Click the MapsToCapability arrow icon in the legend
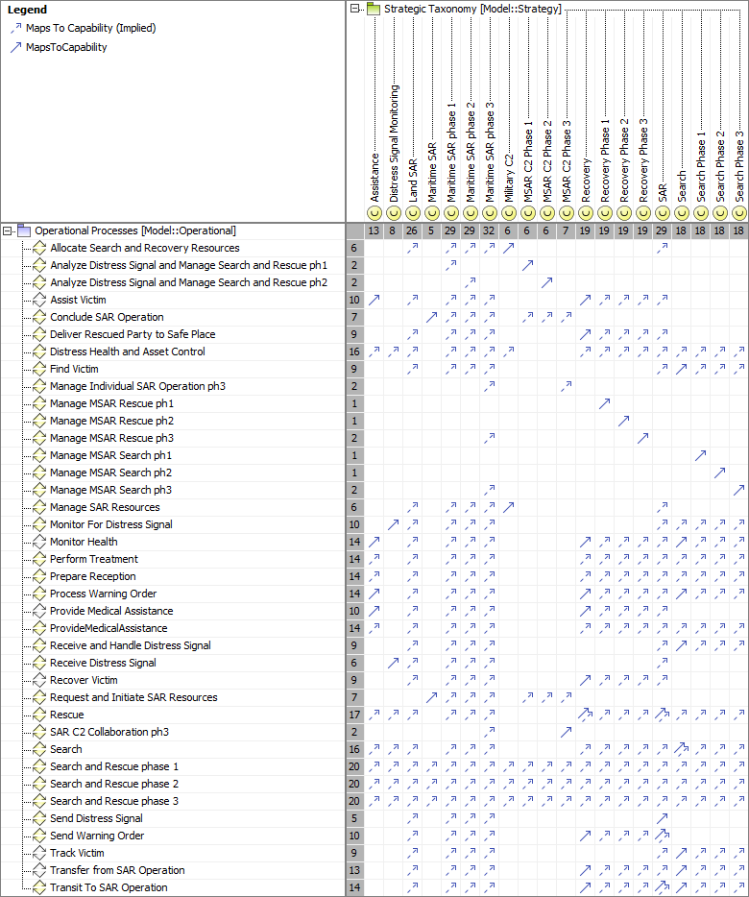Image resolution: width=749 pixels, height=897 pixels. [x=15, y=47]
